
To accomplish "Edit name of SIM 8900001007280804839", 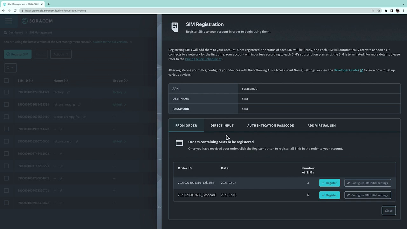I will pos(61,178).
